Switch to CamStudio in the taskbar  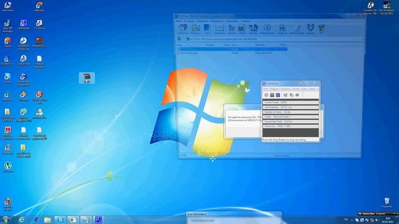coord(99,220)
